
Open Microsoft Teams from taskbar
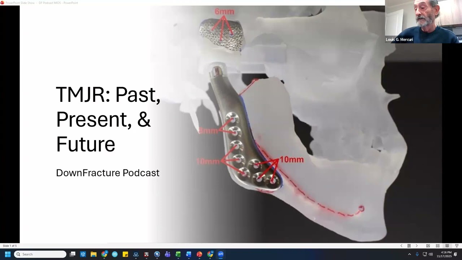tap(167, 254)
